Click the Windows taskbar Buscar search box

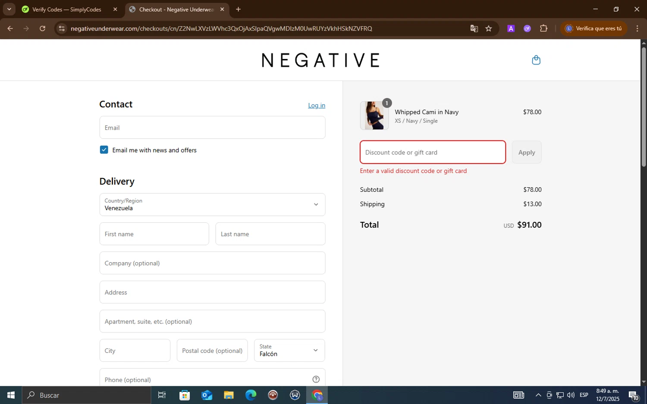coord(87,395)
